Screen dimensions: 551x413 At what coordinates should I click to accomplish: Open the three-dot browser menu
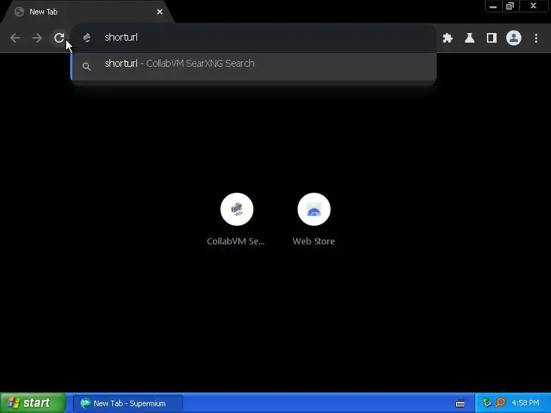tap(536, 38)
